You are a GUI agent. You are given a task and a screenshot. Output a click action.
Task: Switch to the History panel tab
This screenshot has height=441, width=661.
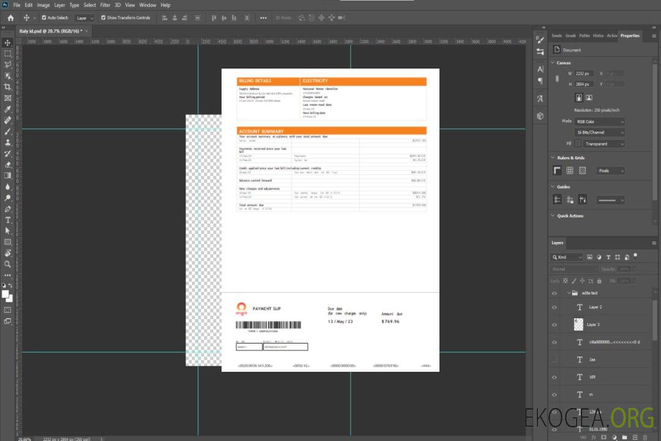pyautogui.click(x=598, y=36)
